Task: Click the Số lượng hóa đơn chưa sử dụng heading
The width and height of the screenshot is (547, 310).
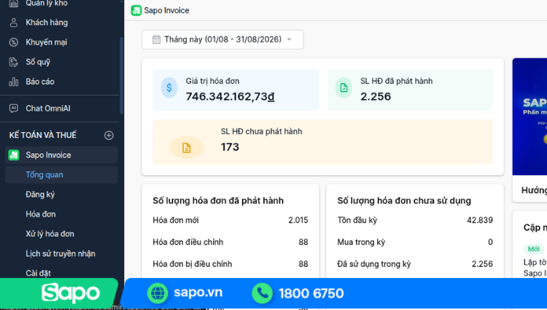Action: [404, 201]
